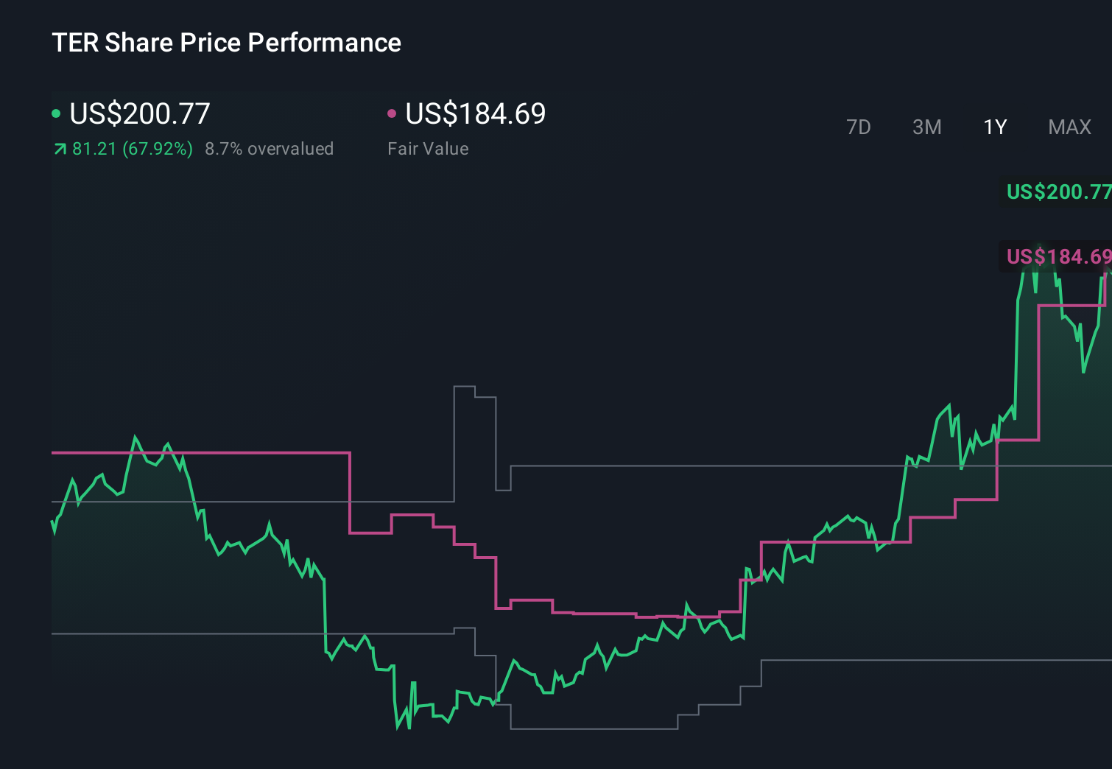Viewport: 1112px width, 769px height.
Task: Click the US$184.69 fair value badge
Action: (x=1058, y=257)
